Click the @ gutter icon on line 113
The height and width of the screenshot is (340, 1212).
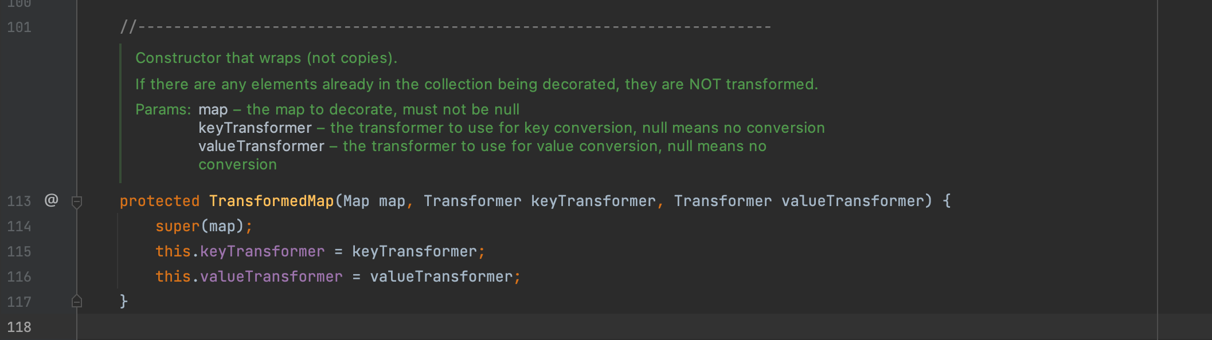pyautogui.click(x=51, y=200)
